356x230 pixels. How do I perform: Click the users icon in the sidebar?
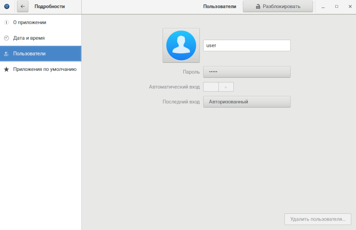click(6, 53)
